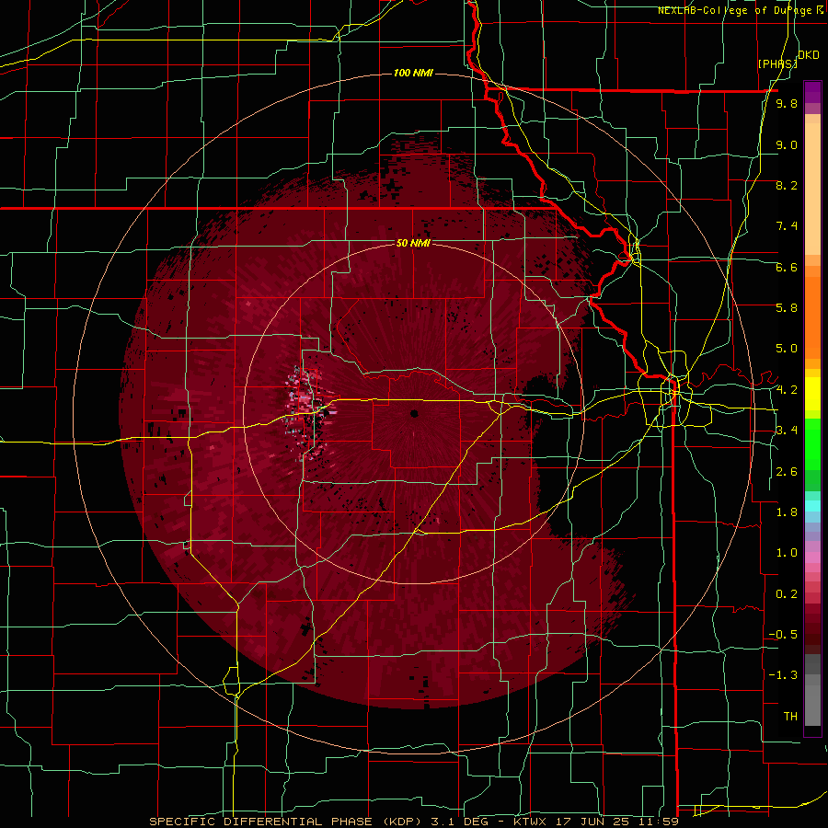
Task: Select the 7.4 scale value
Action: point(787,226)
